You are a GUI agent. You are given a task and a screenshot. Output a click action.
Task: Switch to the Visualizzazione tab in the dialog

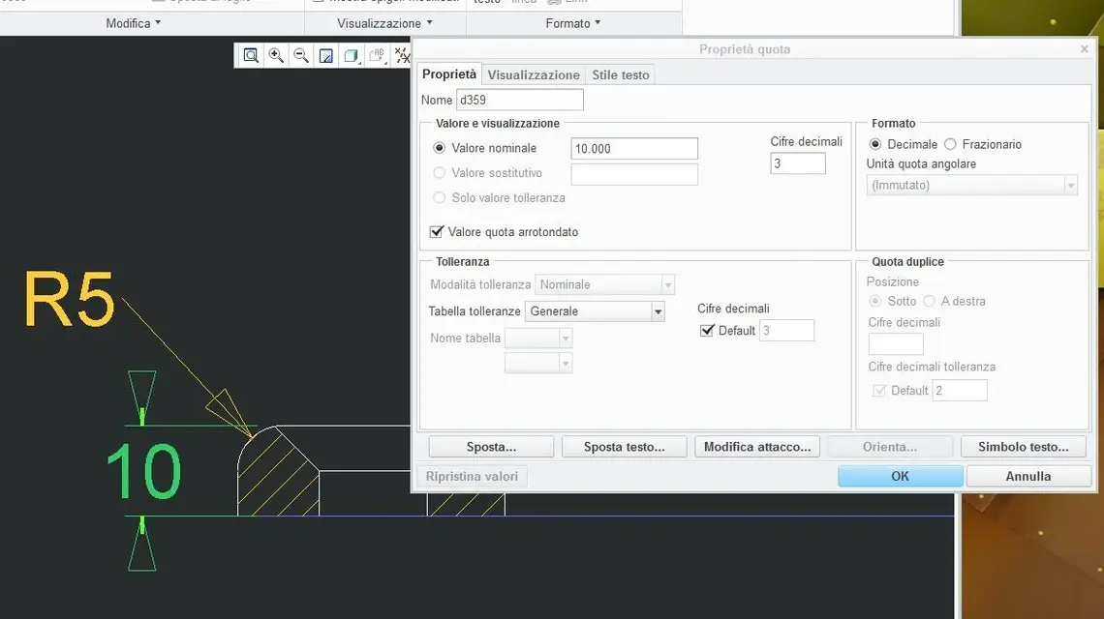pos(534,74)
